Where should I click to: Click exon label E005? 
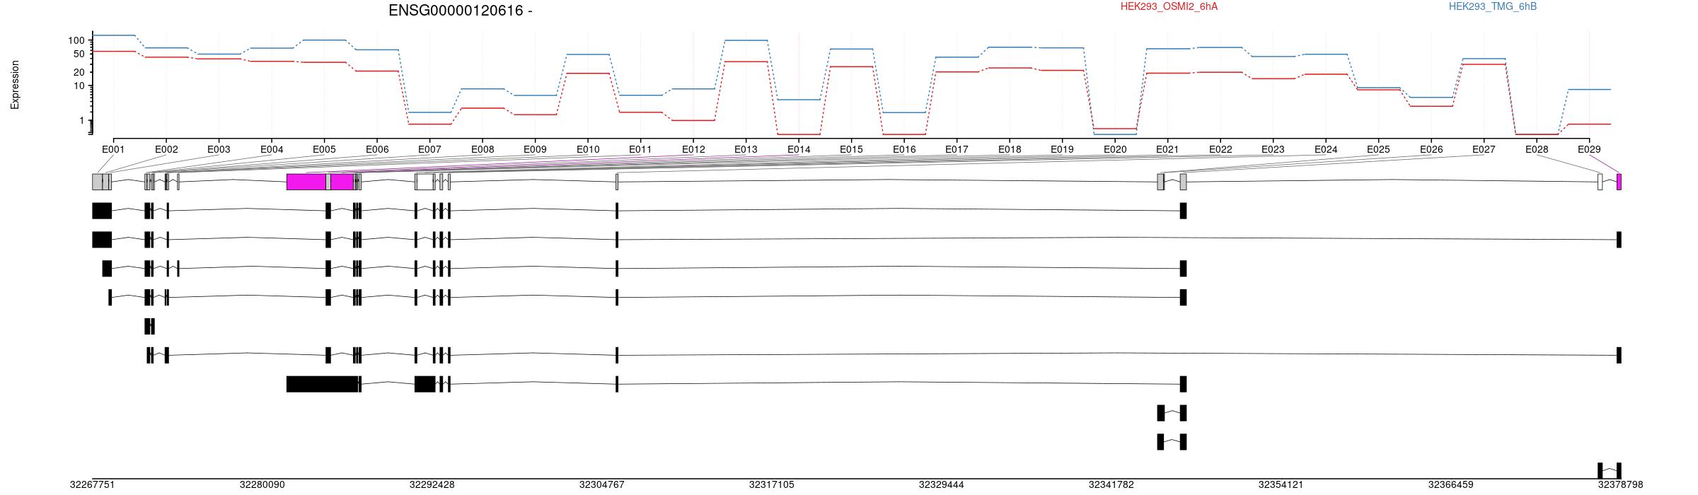point(324,149)
